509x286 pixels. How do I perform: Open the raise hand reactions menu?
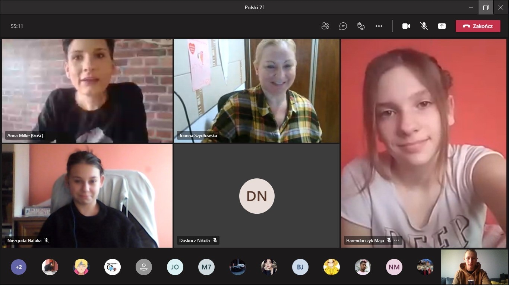point(361,26)
